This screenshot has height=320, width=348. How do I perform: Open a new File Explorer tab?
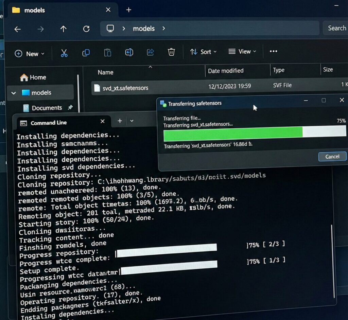click(128, 10)
